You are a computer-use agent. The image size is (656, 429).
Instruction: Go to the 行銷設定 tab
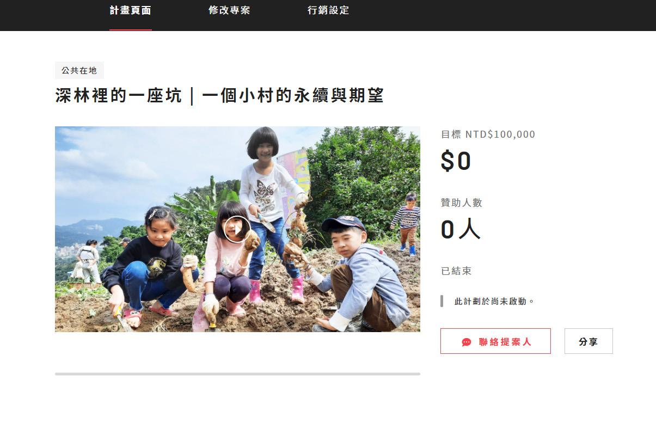328,10
